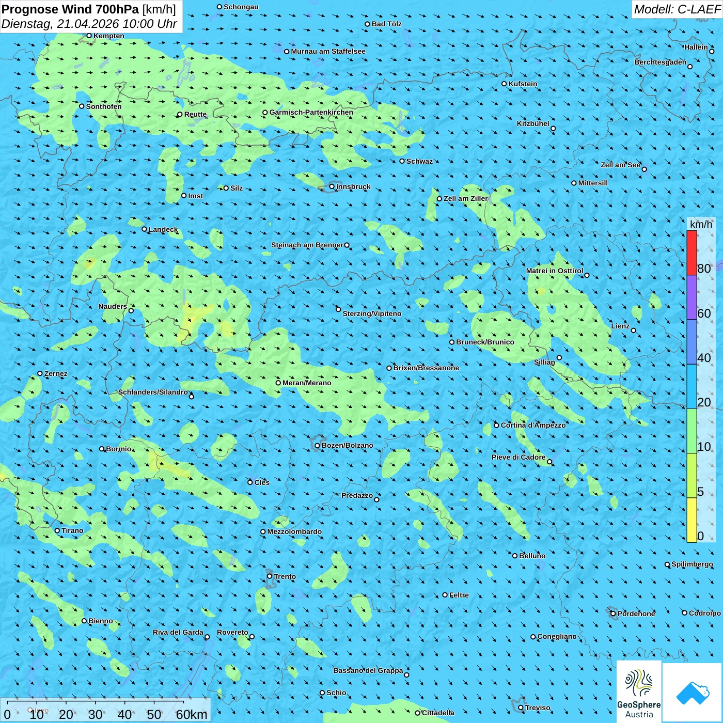
Task: Select the Hallein map label
Action: click(x=696, y=47)
